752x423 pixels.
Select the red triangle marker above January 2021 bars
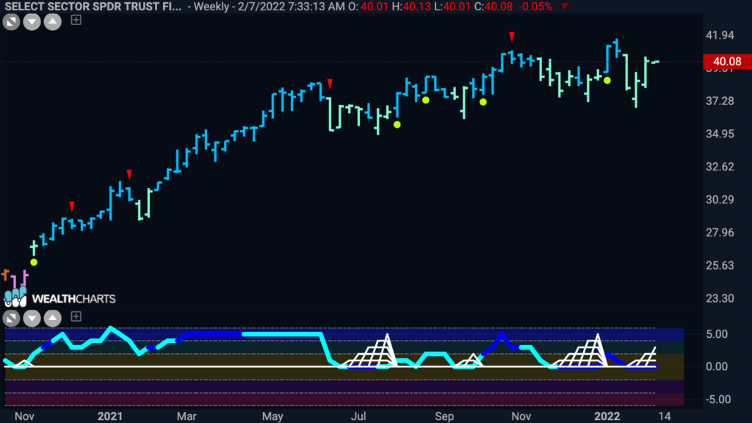[129, 173]
